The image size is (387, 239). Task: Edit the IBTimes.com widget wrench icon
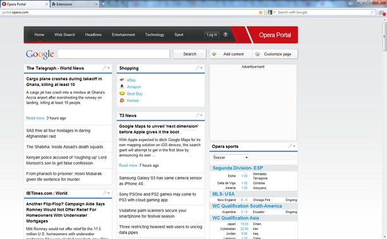104,193
